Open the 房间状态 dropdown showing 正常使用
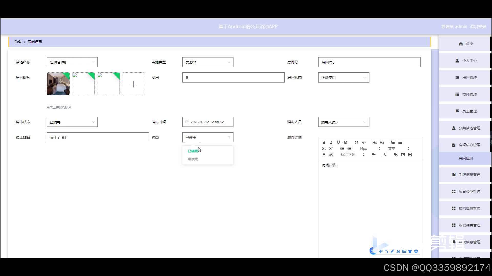 (x=343, y=77)
